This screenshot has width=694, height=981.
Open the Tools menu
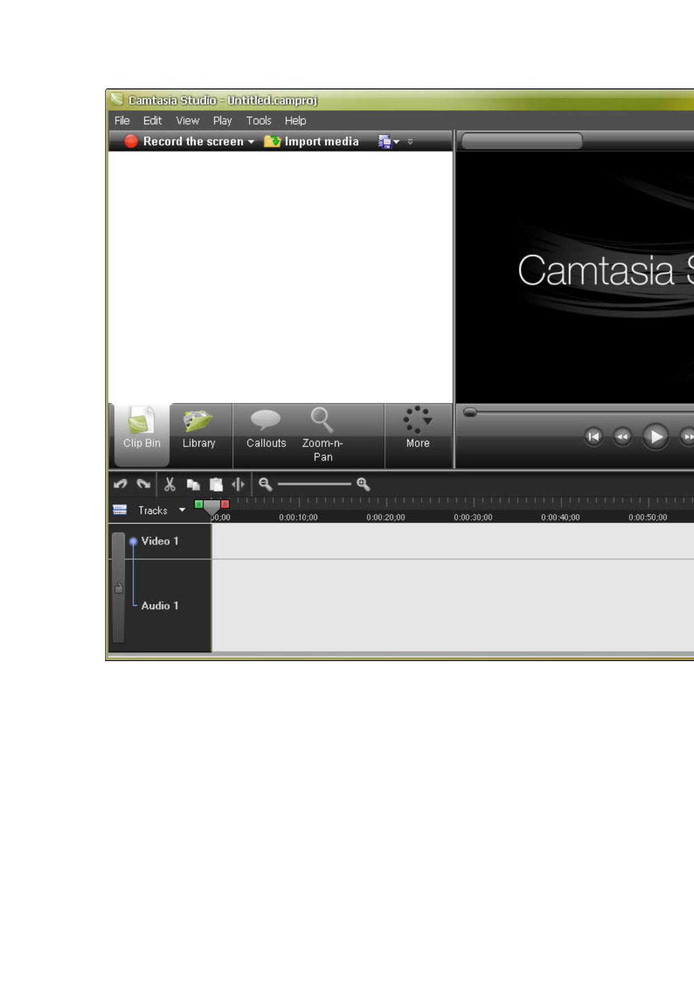click(x=258, y=121)
